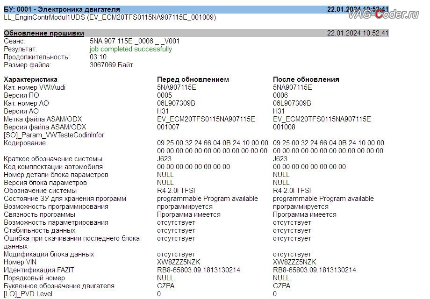This screenshot has height=299, width=430.
Task: Click row label "Кодирование"
Action: (x=25, y=143)
